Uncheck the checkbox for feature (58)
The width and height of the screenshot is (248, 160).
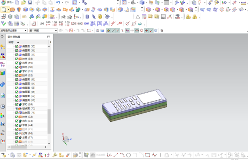click(16, 59)
